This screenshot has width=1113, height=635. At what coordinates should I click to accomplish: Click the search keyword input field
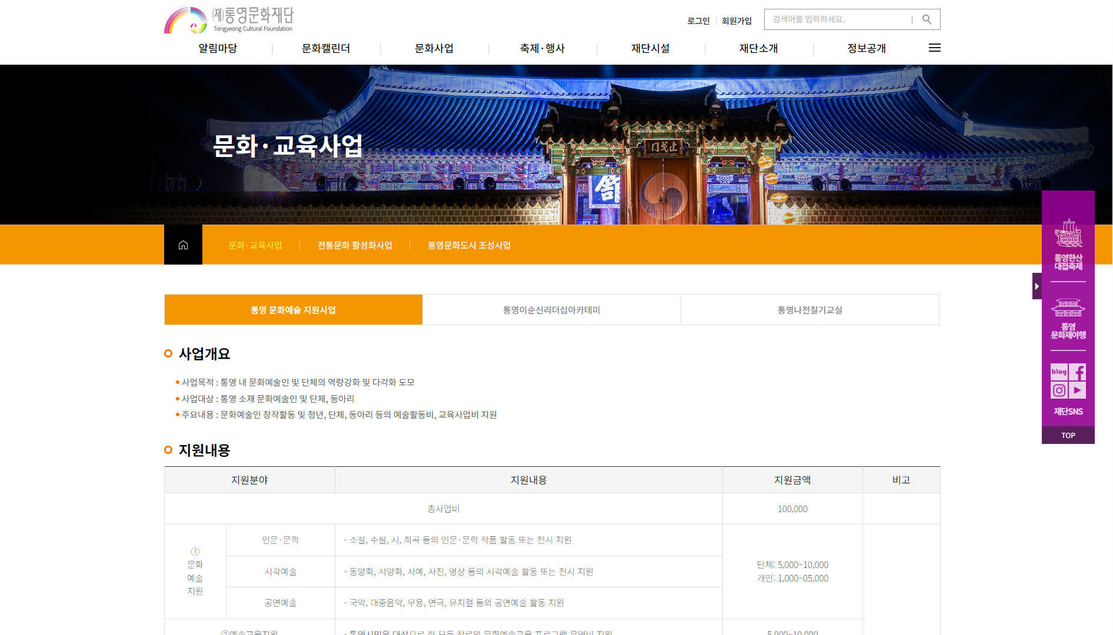tap(838, 19)
